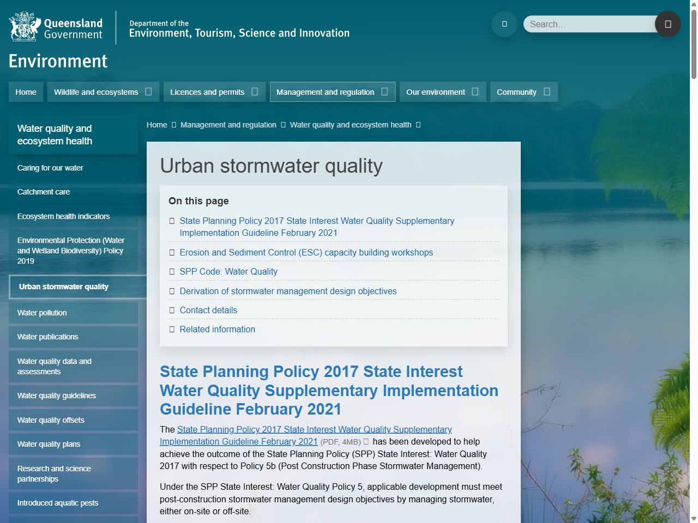Click the anchor icon beside "Related information"

(172, 329)
